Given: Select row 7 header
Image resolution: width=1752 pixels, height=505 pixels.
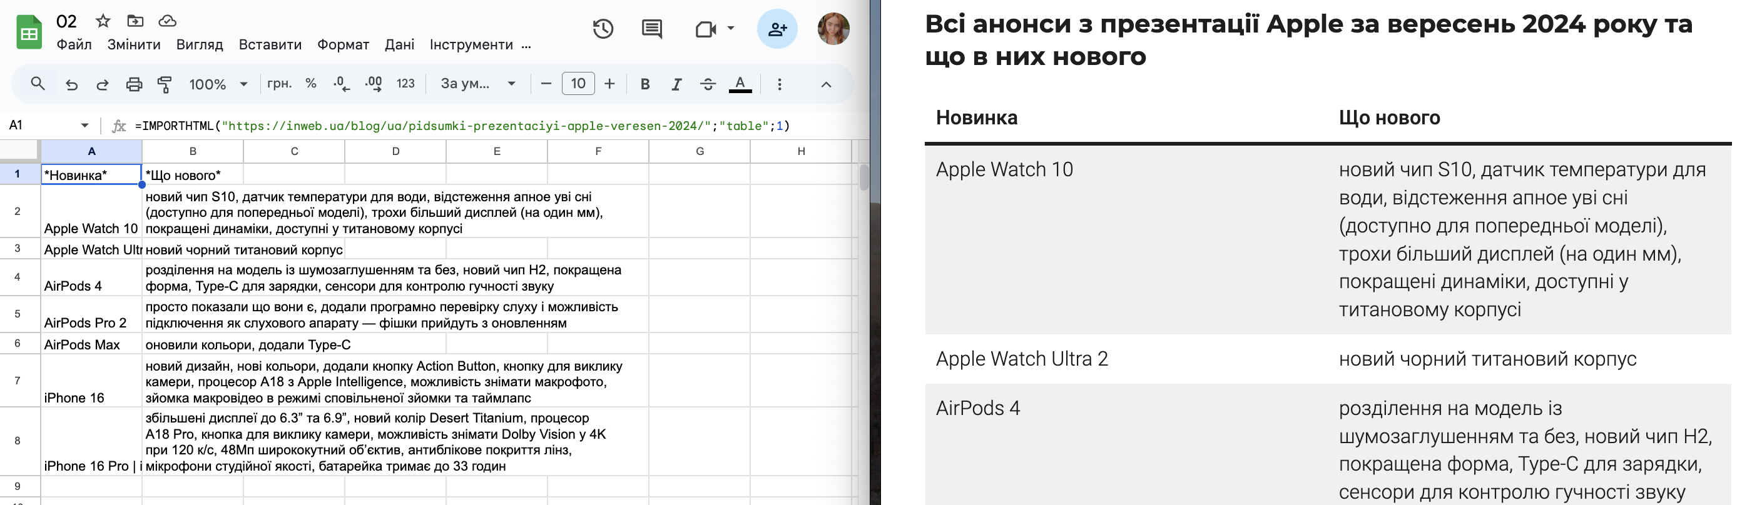Looking at the screenshot, I should coord(18,381).
